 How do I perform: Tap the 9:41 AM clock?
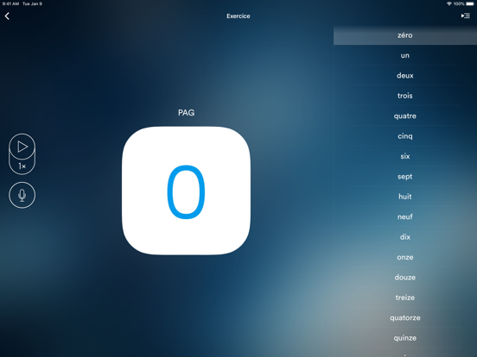10,3
